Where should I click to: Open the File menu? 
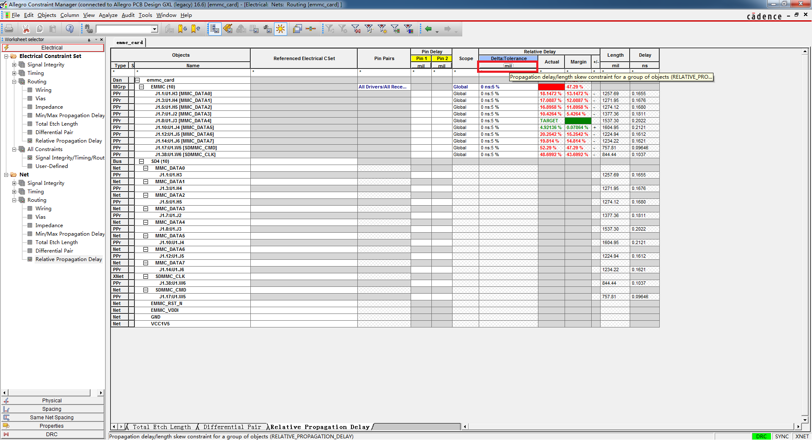click(16, 15)
